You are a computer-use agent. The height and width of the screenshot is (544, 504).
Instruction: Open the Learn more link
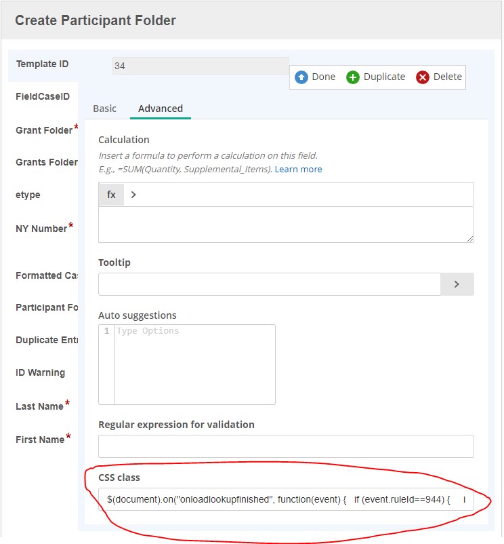pyautogui.click(x=298, y=169)
